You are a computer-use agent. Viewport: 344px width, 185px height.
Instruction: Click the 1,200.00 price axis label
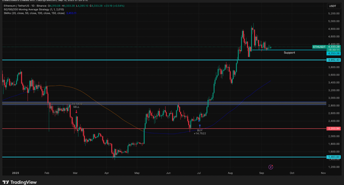tap(334, 167)
